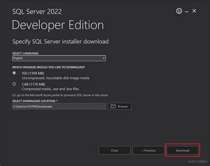
Task: Click the download location path field
Action: point(59,106)
